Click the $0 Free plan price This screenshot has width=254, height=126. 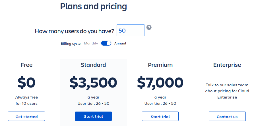pos(26,82)
